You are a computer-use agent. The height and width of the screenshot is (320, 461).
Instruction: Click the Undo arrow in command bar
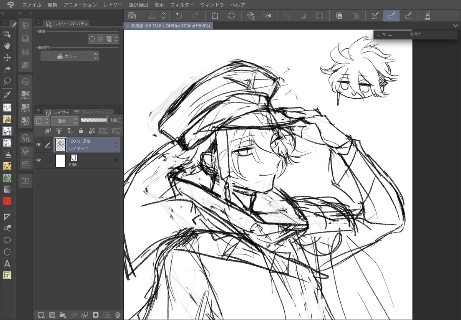point(179,16)
